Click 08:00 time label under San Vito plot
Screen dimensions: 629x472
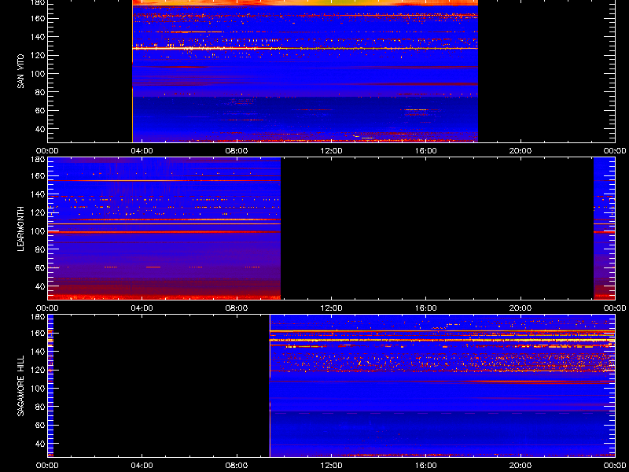point(237,151)
